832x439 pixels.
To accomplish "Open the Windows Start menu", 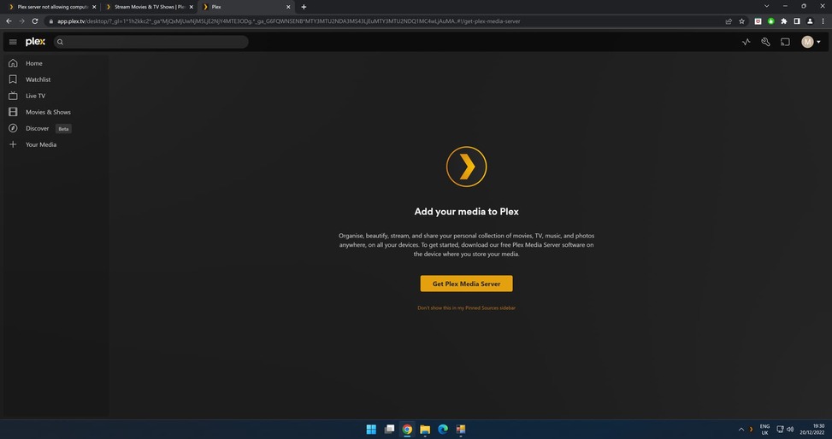I will click(x=371, y=429).
